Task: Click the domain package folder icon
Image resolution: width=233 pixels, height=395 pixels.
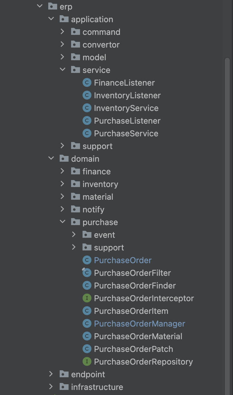Action: [x=64, y=159]
